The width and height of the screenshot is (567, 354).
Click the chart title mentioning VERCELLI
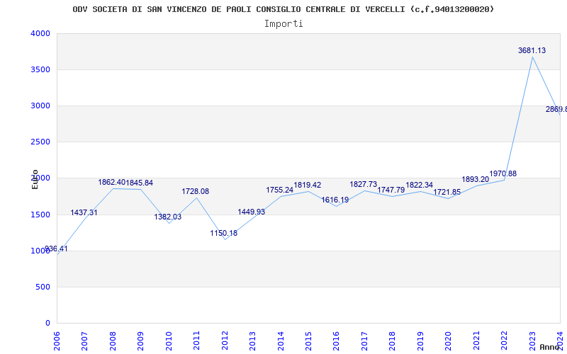(x=283, y=9)
